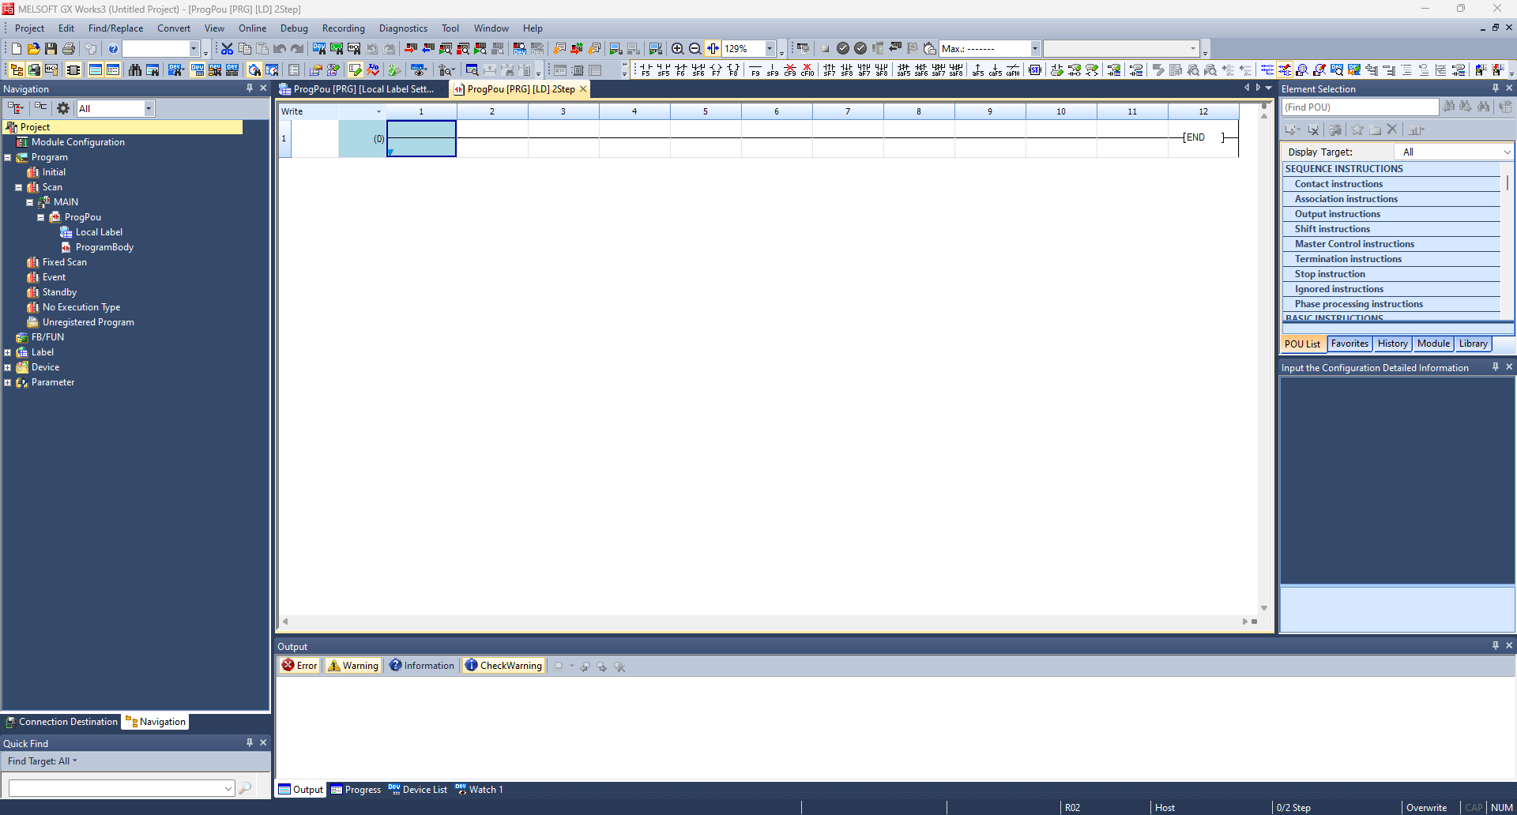Select Output instructions in element list
This screenshot has height=815, width=1517.
pyautogui.click(x=1337, y=214)
